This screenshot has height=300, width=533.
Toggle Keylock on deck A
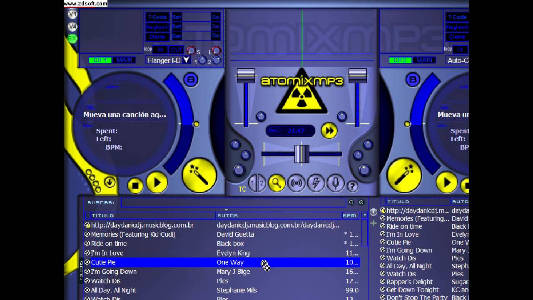[157, 27]
